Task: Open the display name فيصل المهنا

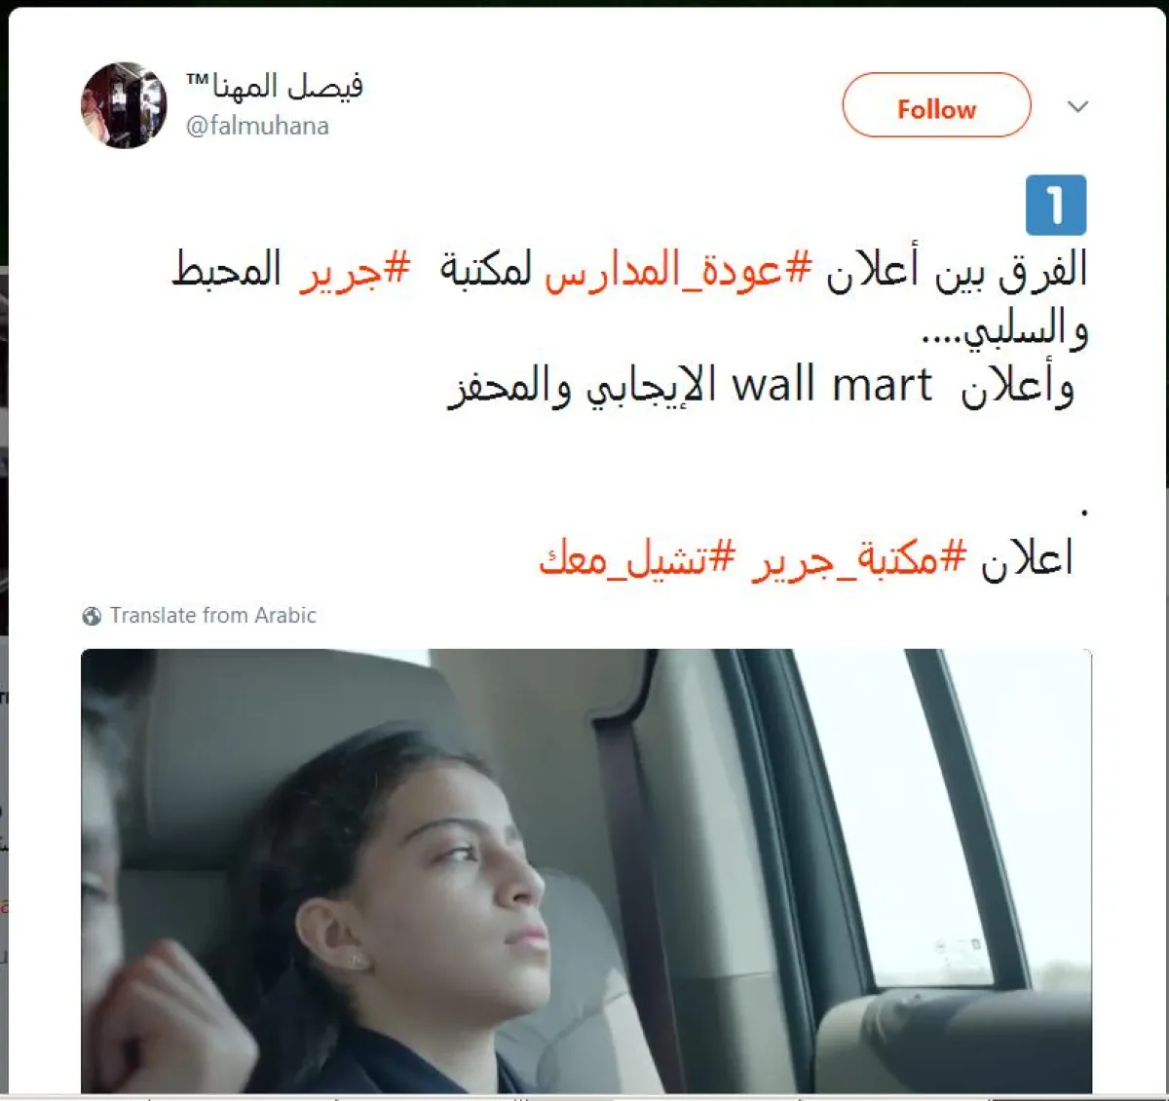Action: pos(286,86)
